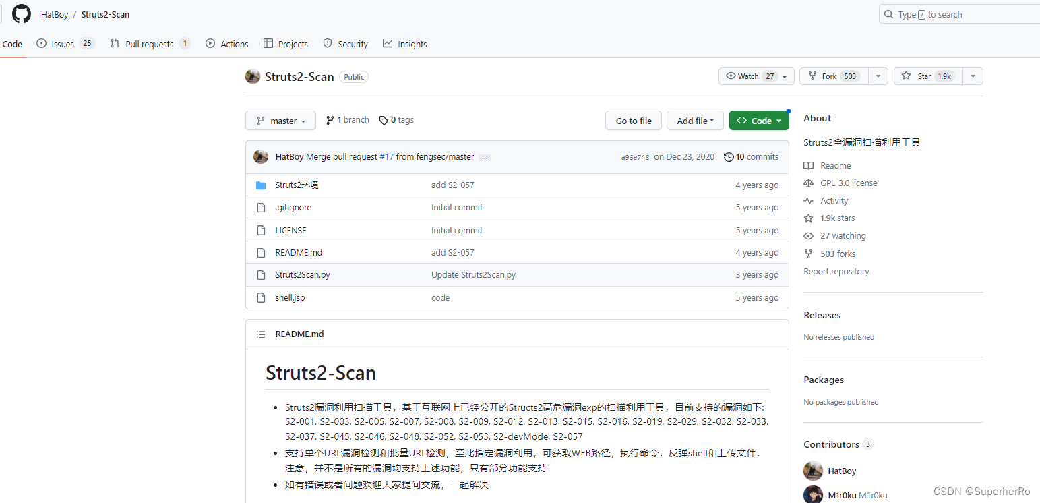Click the file icon beside README.md row

261,253
